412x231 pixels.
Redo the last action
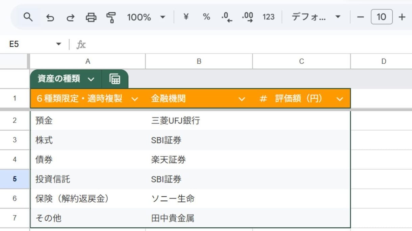(x=70, y=17)
